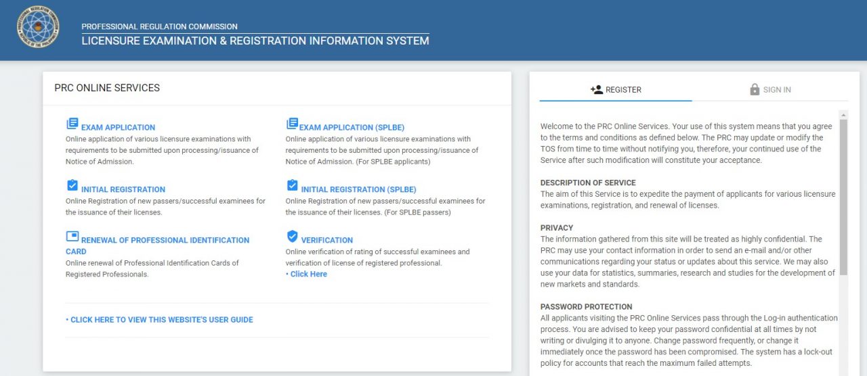
Task: Click the PRIVACY heading in terms
Action: pyautogui.click(x=557, y=228)
